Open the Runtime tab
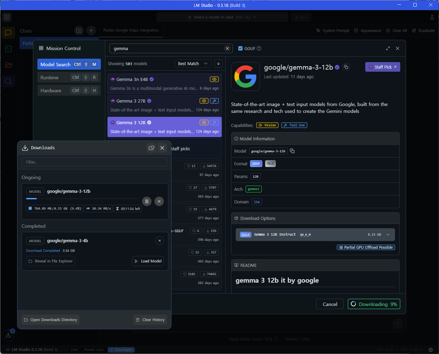 pyautogui.click(x=69, y=78)
